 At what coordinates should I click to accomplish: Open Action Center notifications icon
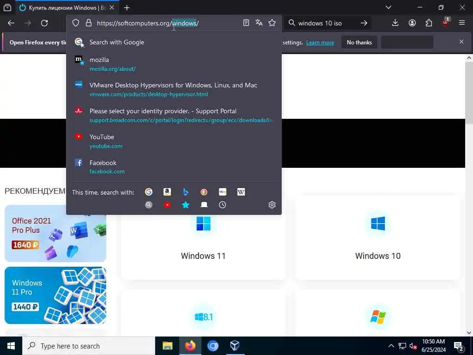coord(459,346)
